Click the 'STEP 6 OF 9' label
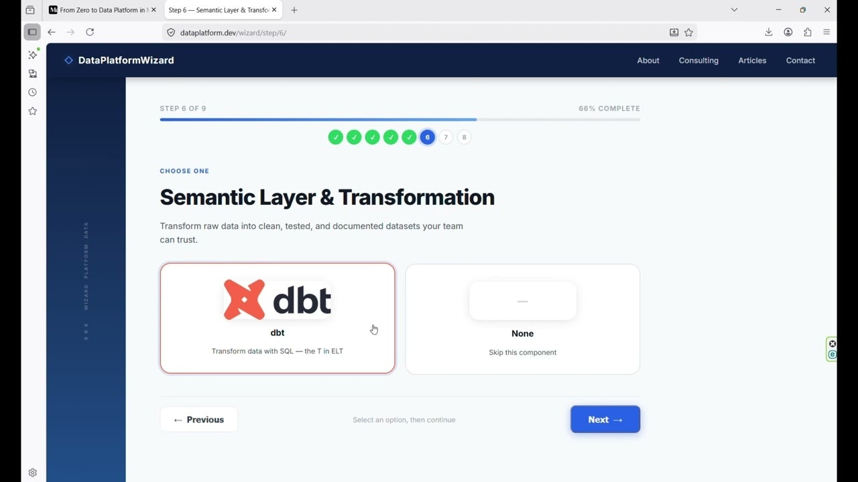The width and height of the screenshot is (858, 482). click(183, 108)
